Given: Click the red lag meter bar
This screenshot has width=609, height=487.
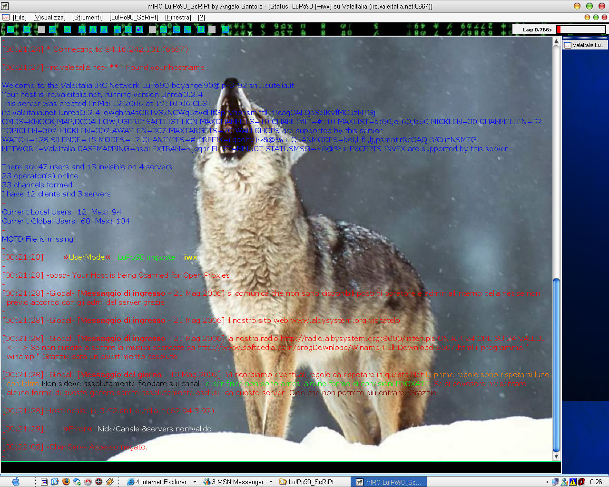Looking at the screenshot, I should point(581,29).
